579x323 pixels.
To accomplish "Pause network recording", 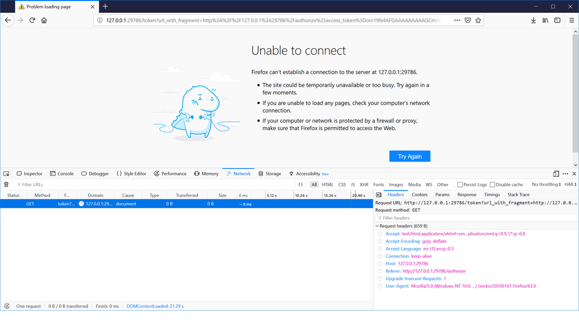I will 301,185.
